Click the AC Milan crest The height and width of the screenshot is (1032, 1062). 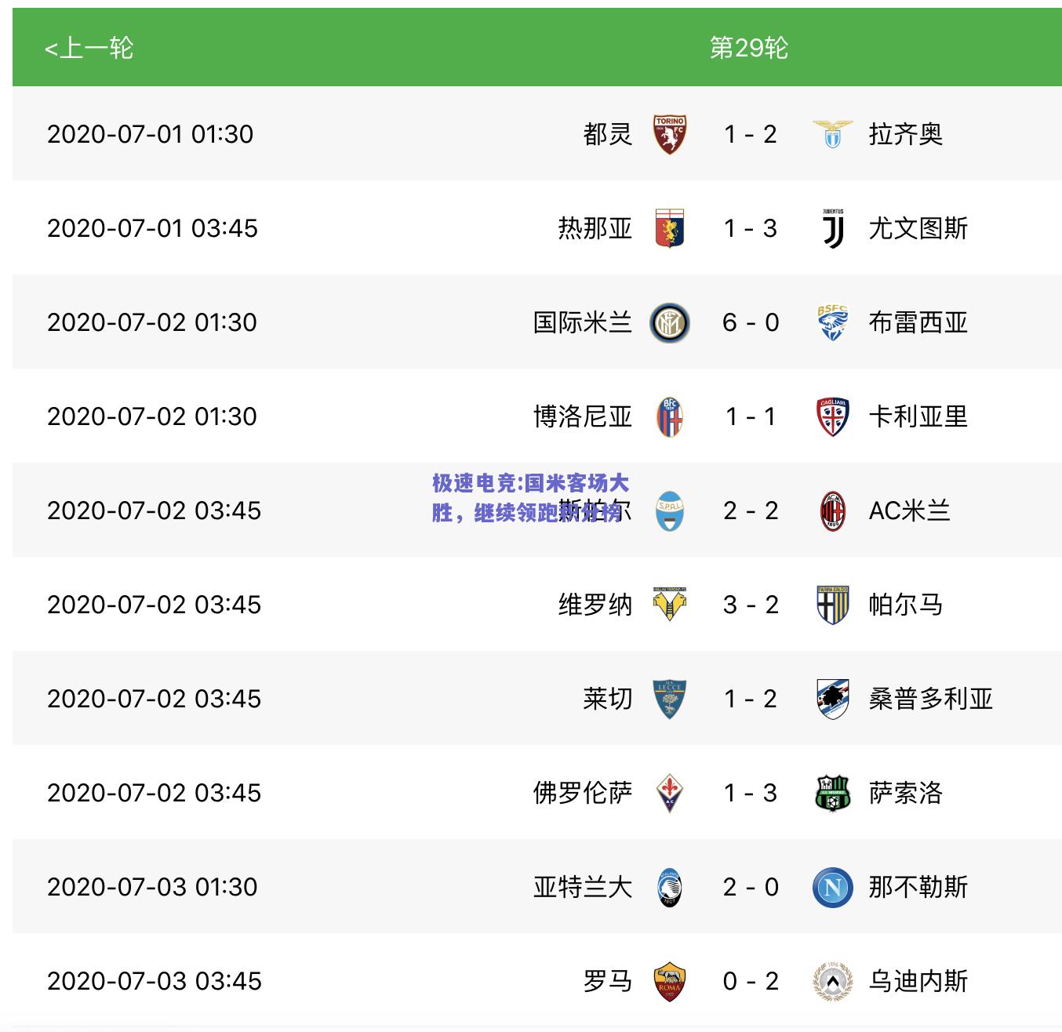(x=832, y=511)
